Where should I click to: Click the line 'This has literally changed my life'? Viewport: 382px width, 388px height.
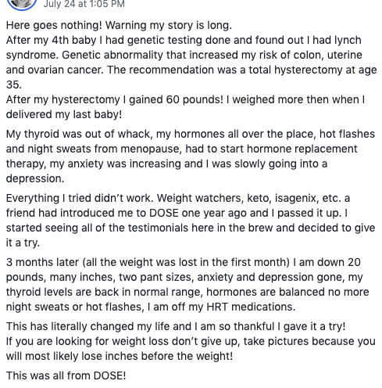(176, 326)
